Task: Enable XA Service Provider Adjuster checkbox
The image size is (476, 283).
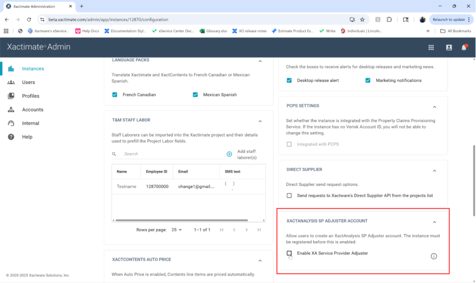Action: pyautogui.click(x=289, y=253)
